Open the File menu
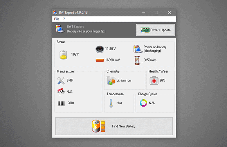Screen dimensions: 227x147 [57, 19]
